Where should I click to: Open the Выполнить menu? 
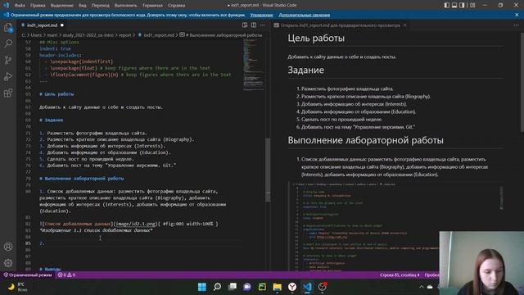tap(125, 6)
